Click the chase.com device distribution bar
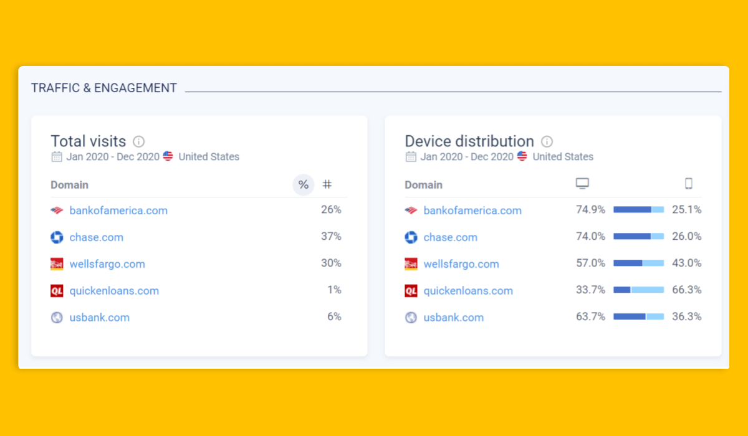748x436 pixels. click(639, 237)
